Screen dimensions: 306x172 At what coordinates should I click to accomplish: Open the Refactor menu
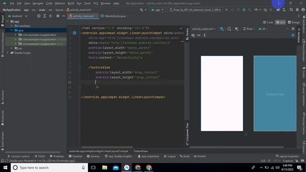tap(60, 3)
